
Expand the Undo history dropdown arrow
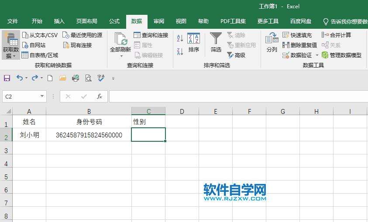[x=27, y=78]
